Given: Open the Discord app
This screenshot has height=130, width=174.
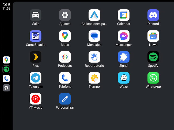Looking at the screenshot, I should (153, 15).
